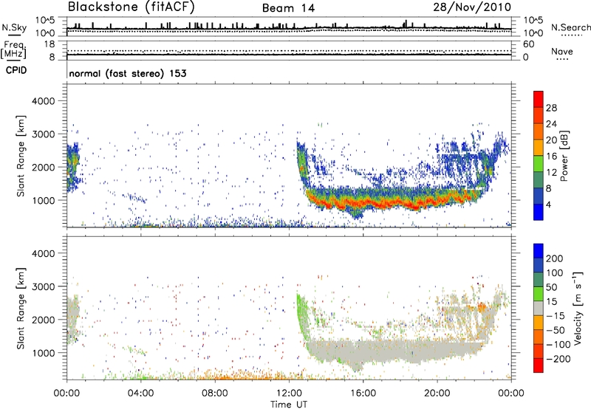Click the 12:00 time tick label

[x=289, y=393]
